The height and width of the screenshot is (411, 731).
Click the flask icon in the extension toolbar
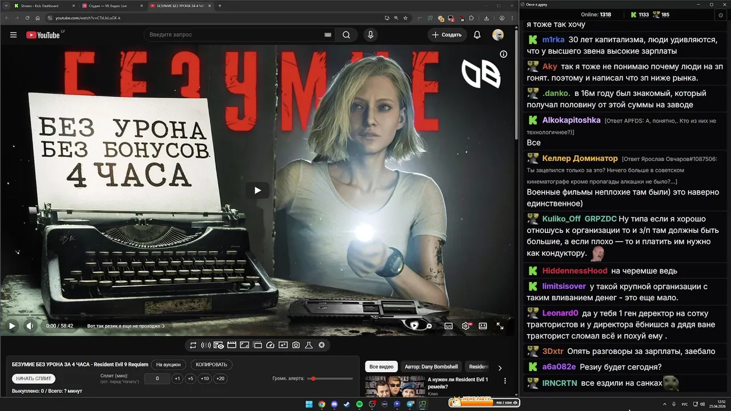click(x=308, y=345)
